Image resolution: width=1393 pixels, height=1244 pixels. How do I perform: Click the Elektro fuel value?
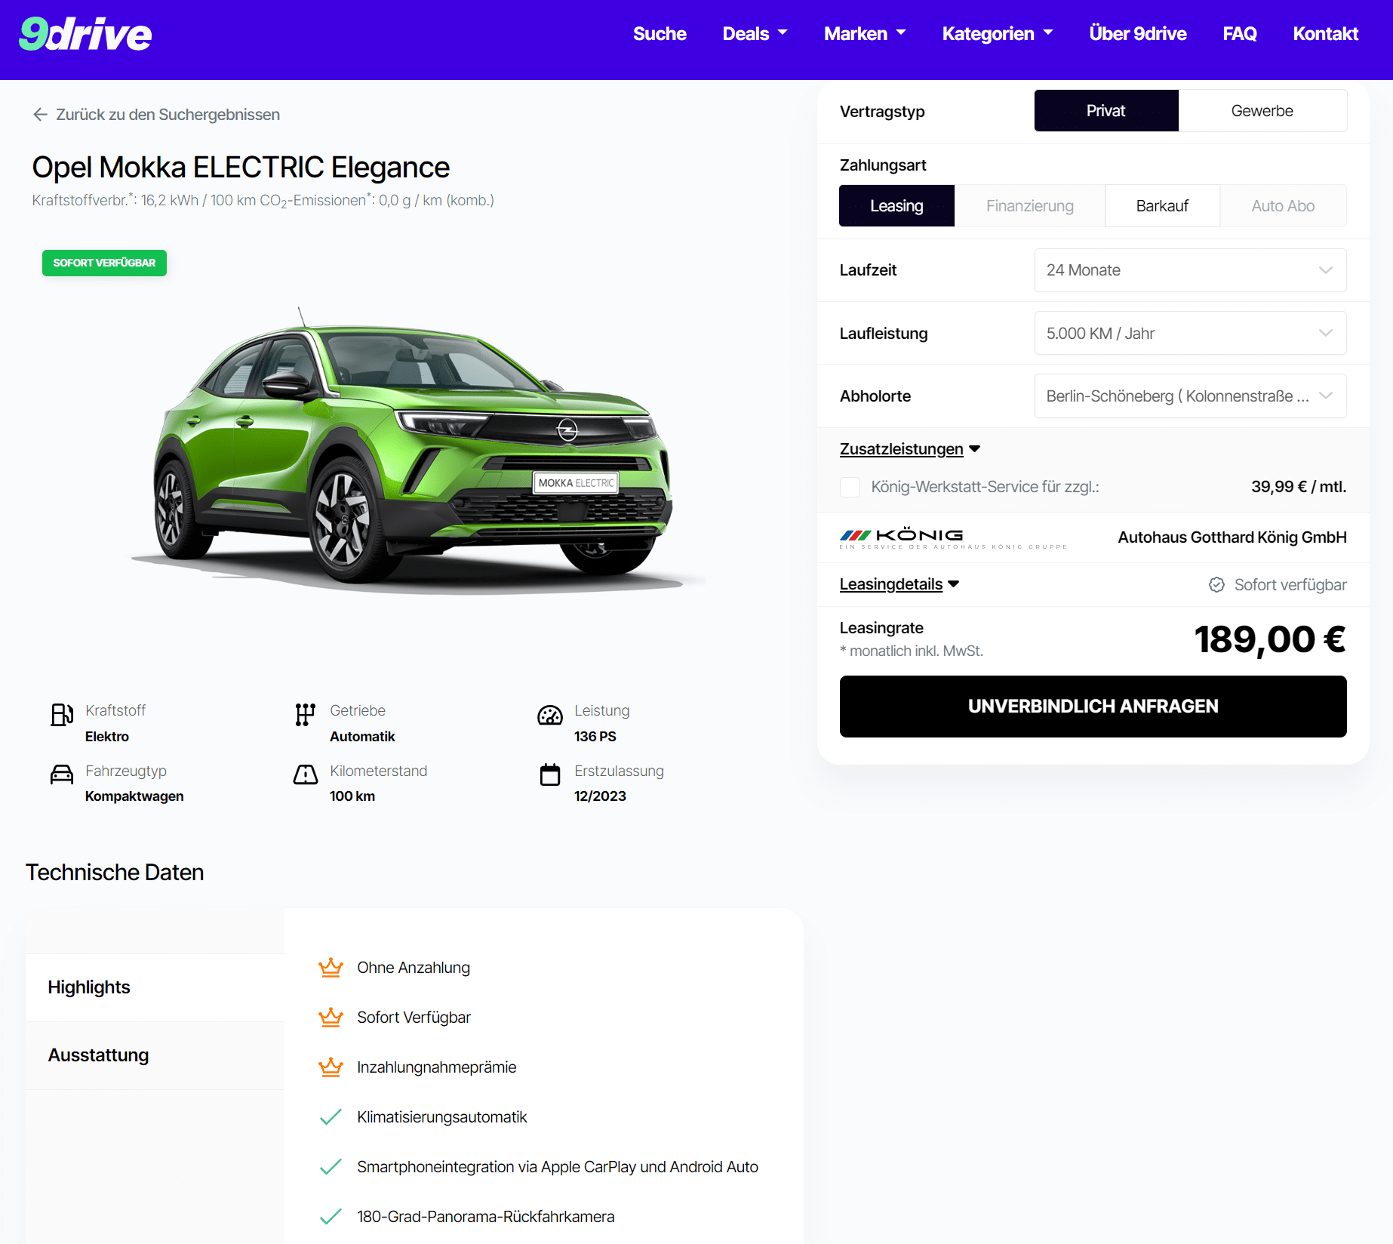(x=107, y=736)
